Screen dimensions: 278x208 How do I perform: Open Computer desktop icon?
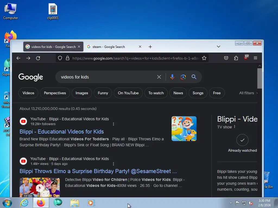11,11
